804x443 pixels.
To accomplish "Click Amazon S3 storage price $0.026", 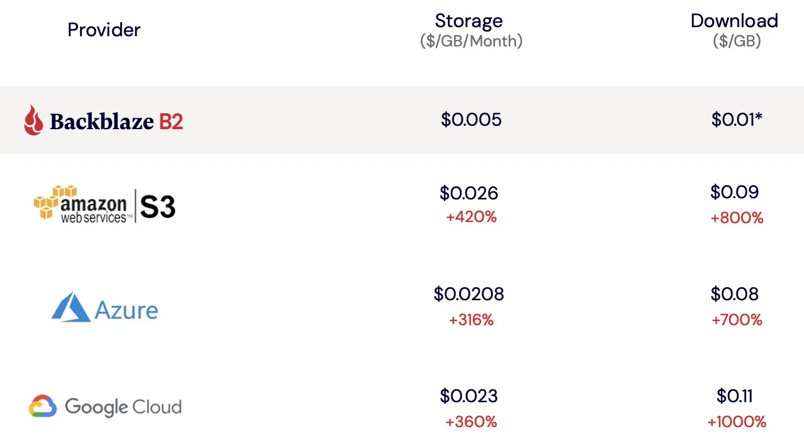I will pos(469,193).
